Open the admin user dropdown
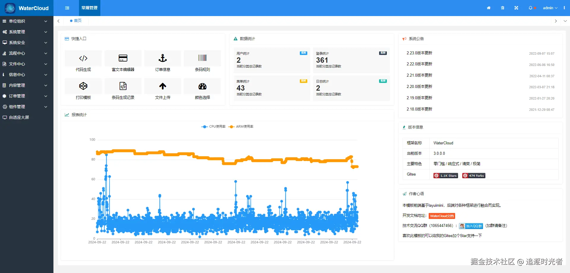 click(x=550, y=8)
